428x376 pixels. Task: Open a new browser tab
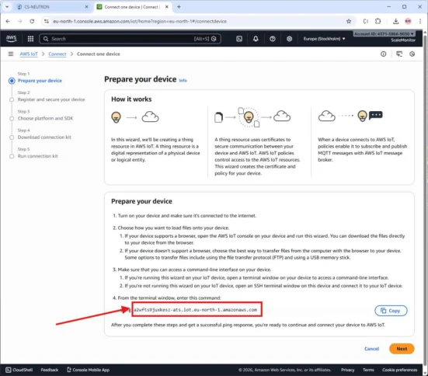pyautogui.click(x=179, y=7)
